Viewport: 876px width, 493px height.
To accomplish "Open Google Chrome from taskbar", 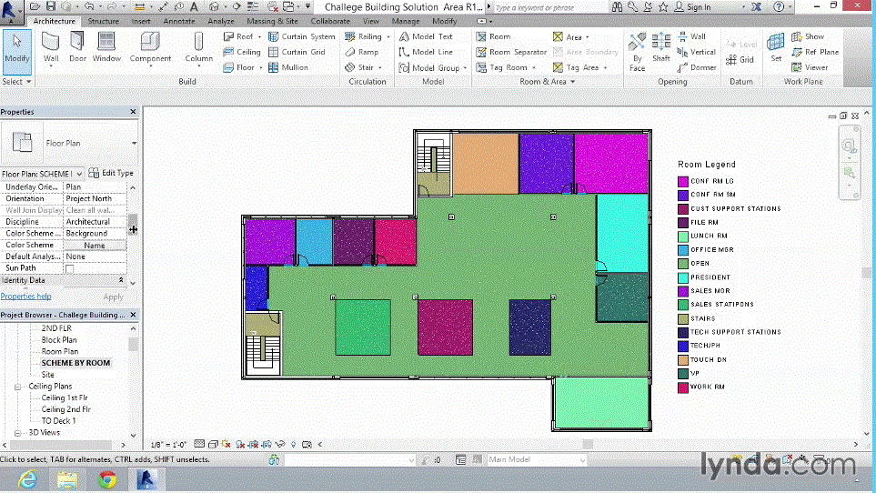I will click(x=107, y=479).
